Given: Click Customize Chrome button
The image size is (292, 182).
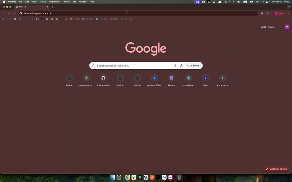Looking at the screenshot, I should (x=277, y=169).
